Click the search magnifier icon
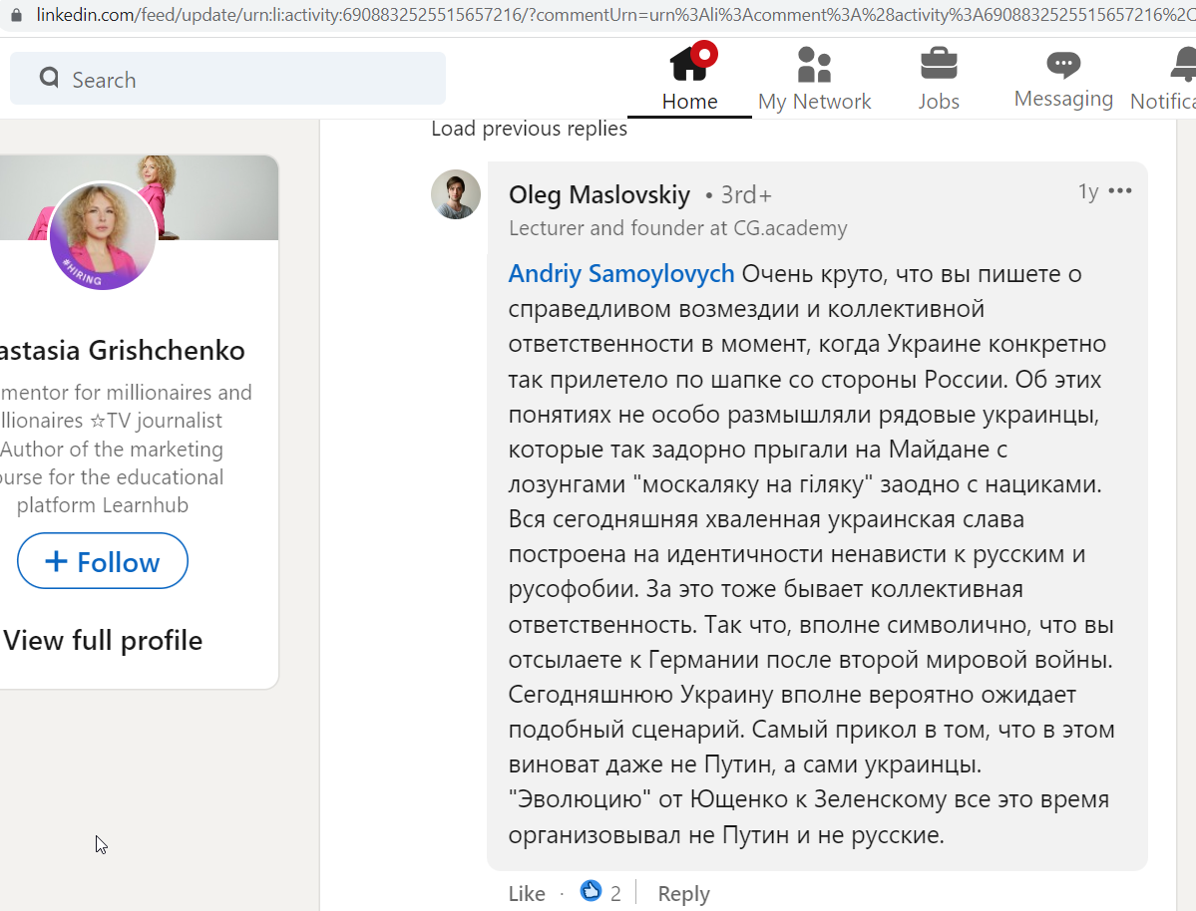Image resolution: width=1196 pixels, height=911 pixels. click(50, 77)
